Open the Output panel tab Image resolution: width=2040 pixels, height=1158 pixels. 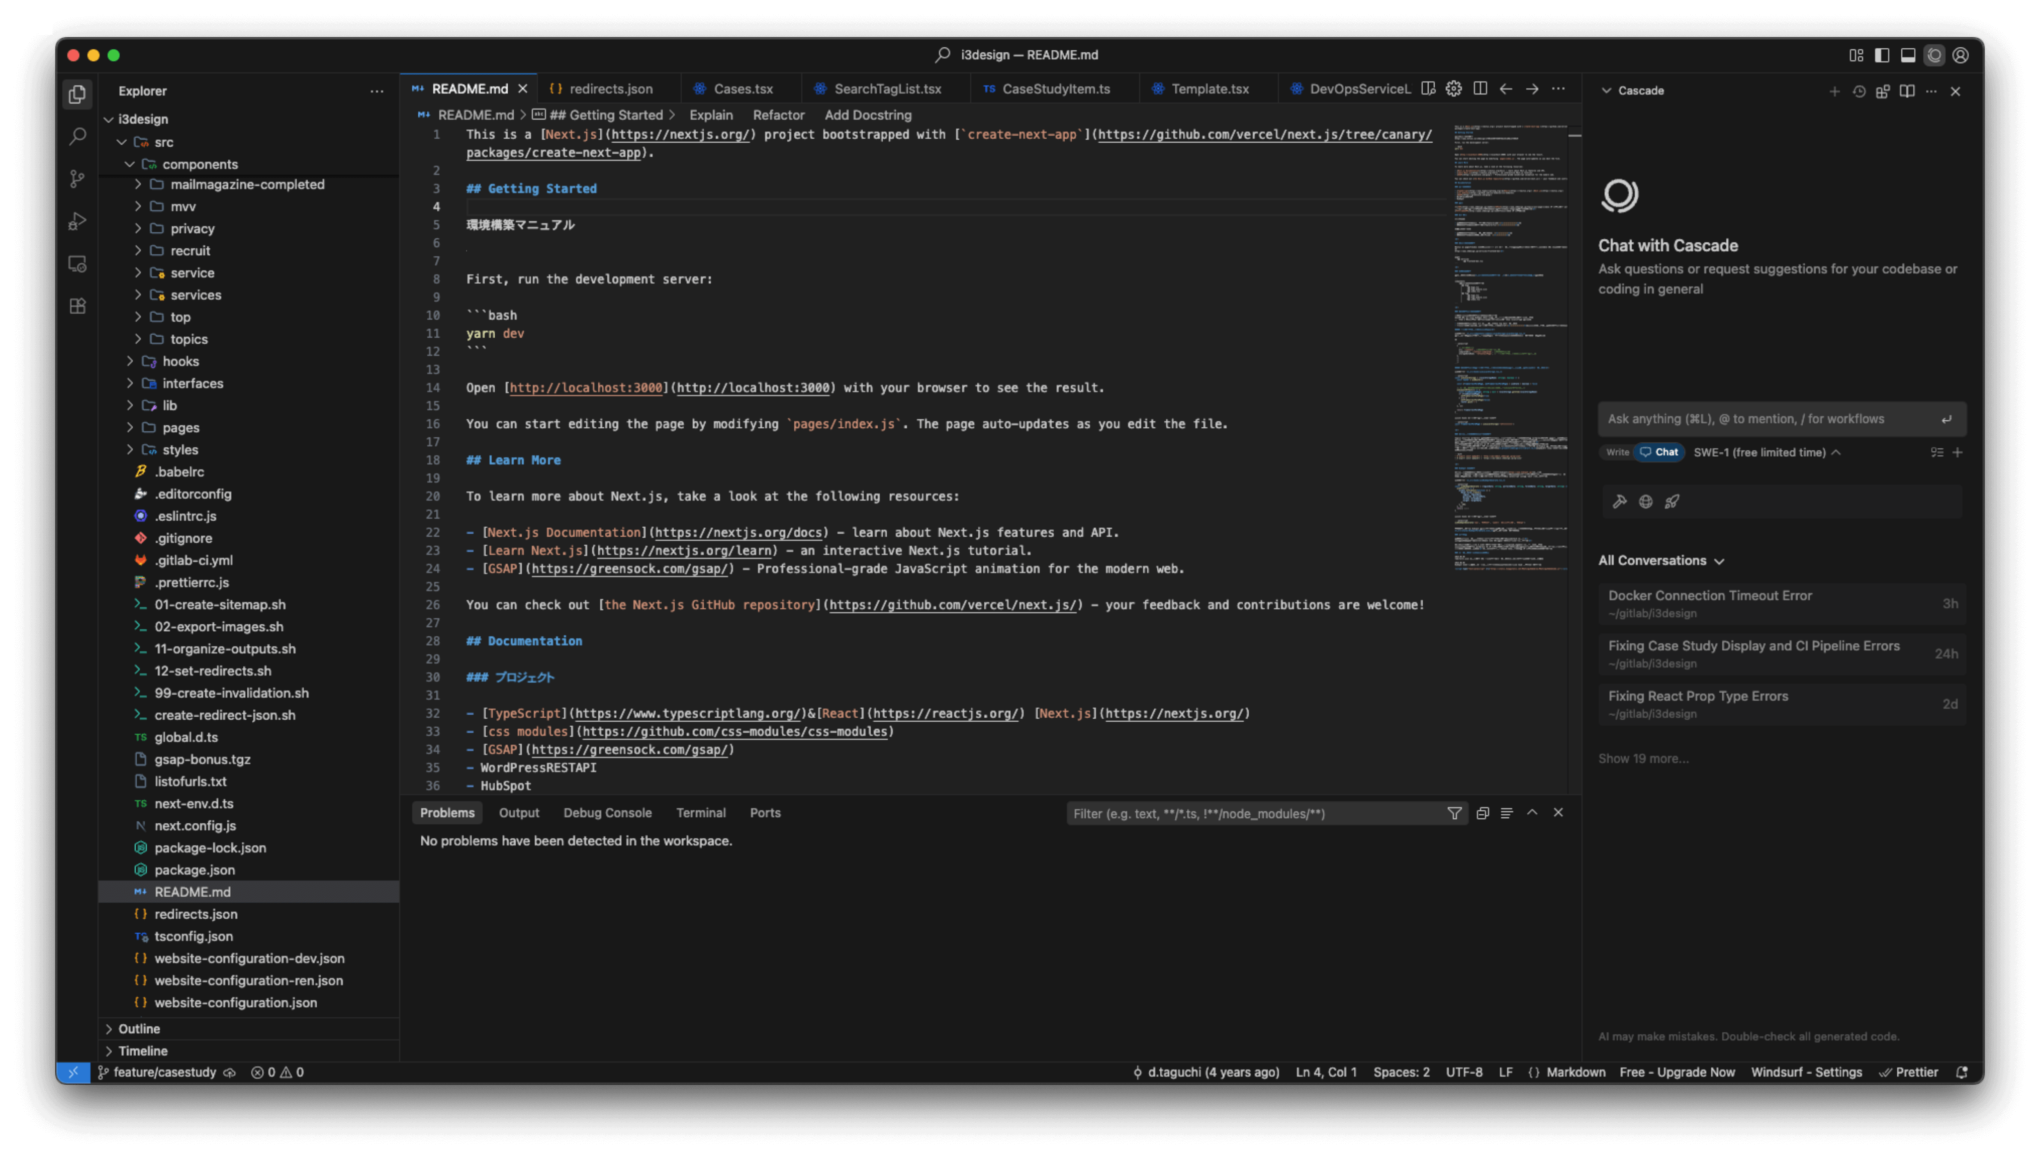click(x=519, y=813)
